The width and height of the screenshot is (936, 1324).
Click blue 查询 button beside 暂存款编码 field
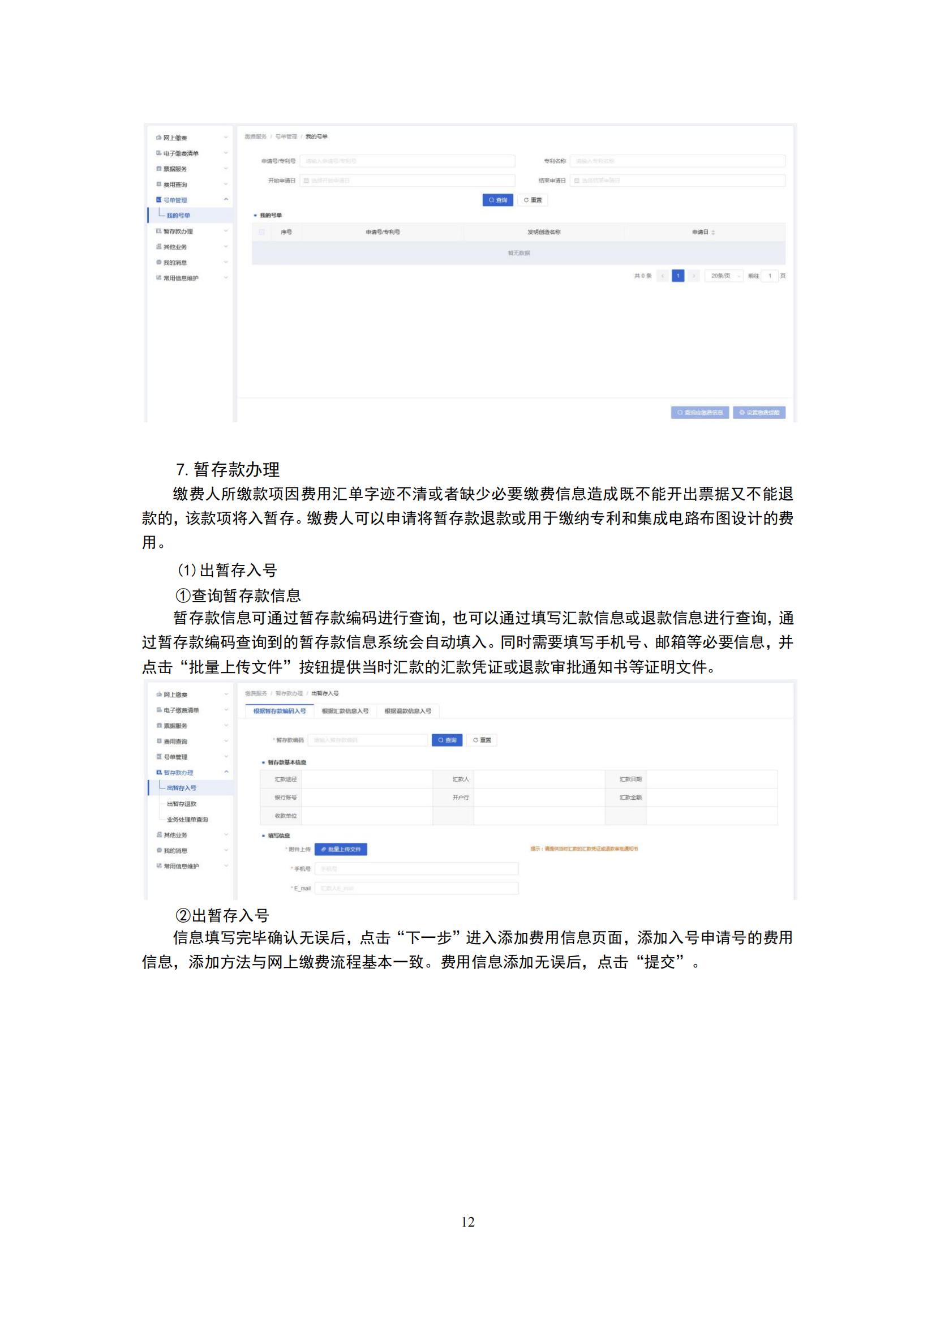446,740
